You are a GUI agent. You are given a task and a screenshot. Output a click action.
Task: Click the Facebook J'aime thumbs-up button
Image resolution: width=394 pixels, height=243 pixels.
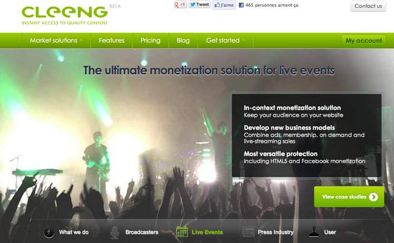[224, 5]
